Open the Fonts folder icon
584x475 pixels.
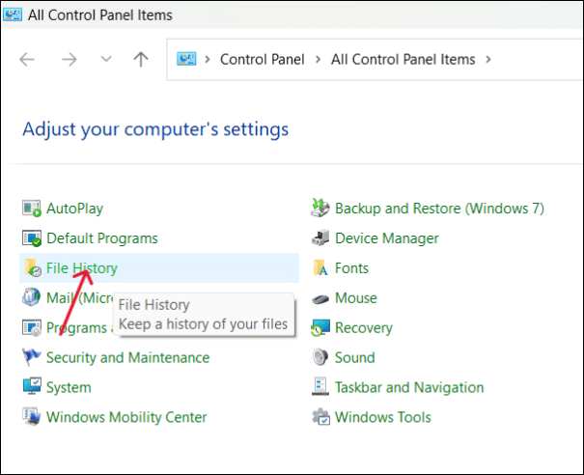point(320,268)
